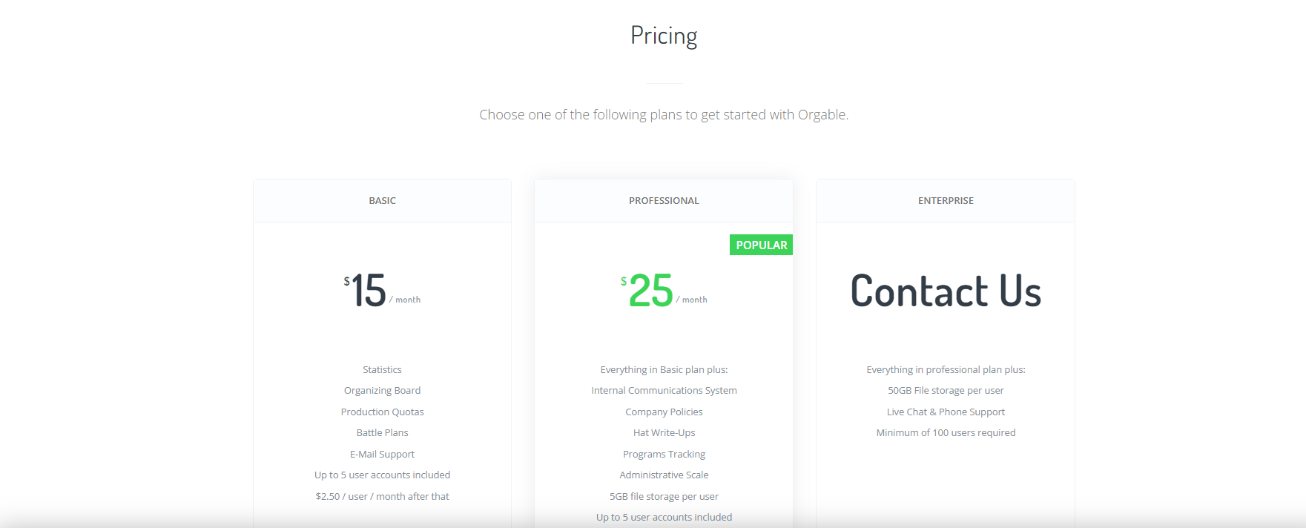
Task: Click the Administrative Scale feature
Action: pyautogui.click(x=664, y=475)
